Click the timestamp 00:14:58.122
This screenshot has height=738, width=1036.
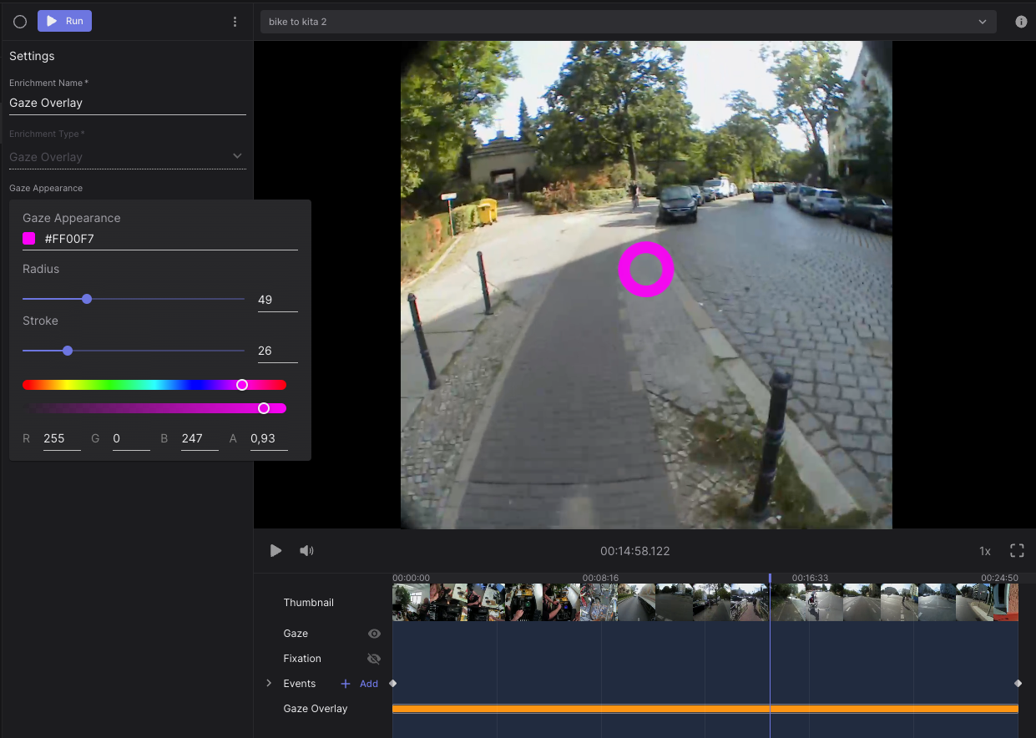point(634,551)
